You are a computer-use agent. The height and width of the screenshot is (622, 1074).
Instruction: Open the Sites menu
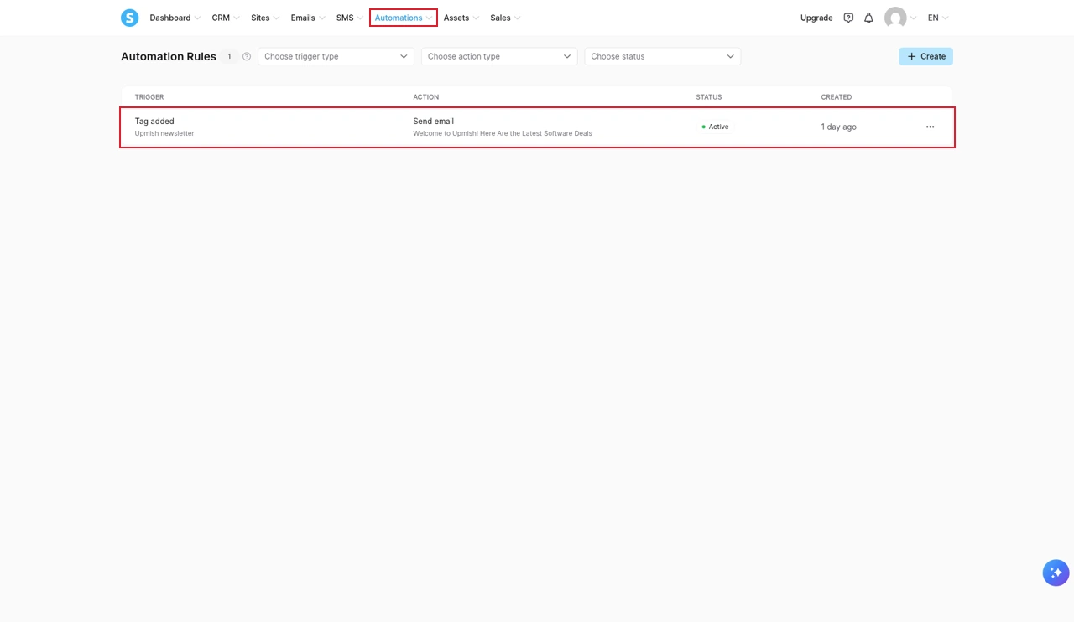click(x=265, y=18)
